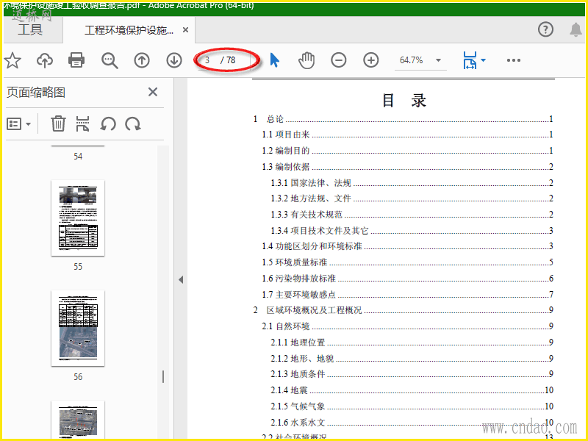Close the 工程环境保护设施 document tab
This screenshot has width=588, height=441.
185,30
